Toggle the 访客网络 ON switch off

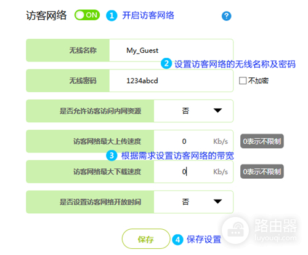click(x=87, y=15)
